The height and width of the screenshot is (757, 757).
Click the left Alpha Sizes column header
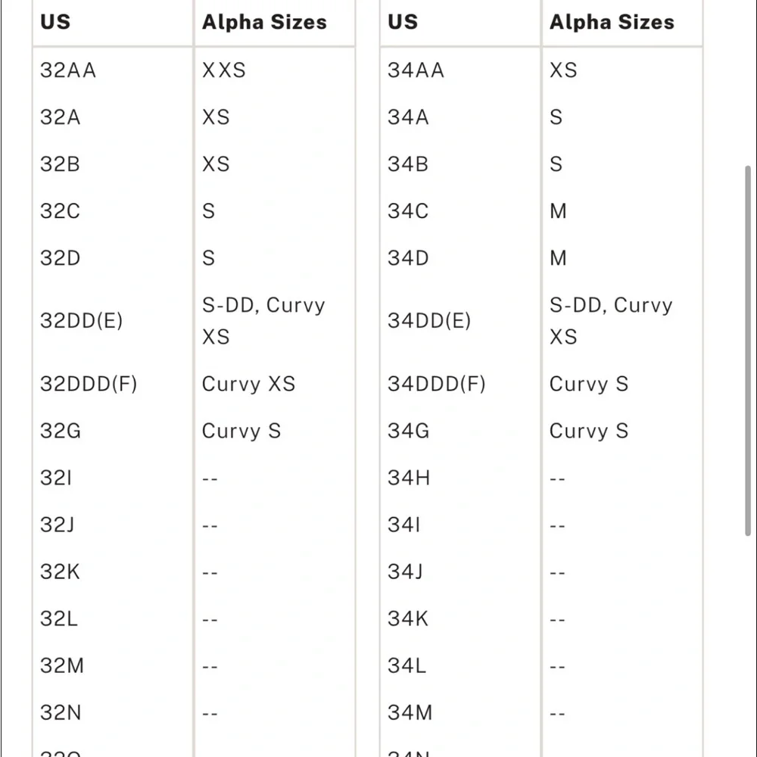click(x=264, y=22)
